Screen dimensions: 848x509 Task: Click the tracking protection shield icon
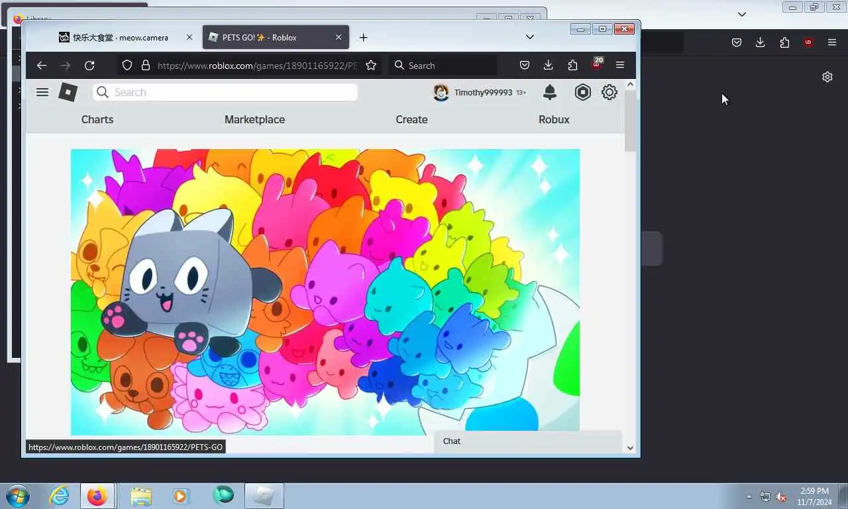coord(127,65)
